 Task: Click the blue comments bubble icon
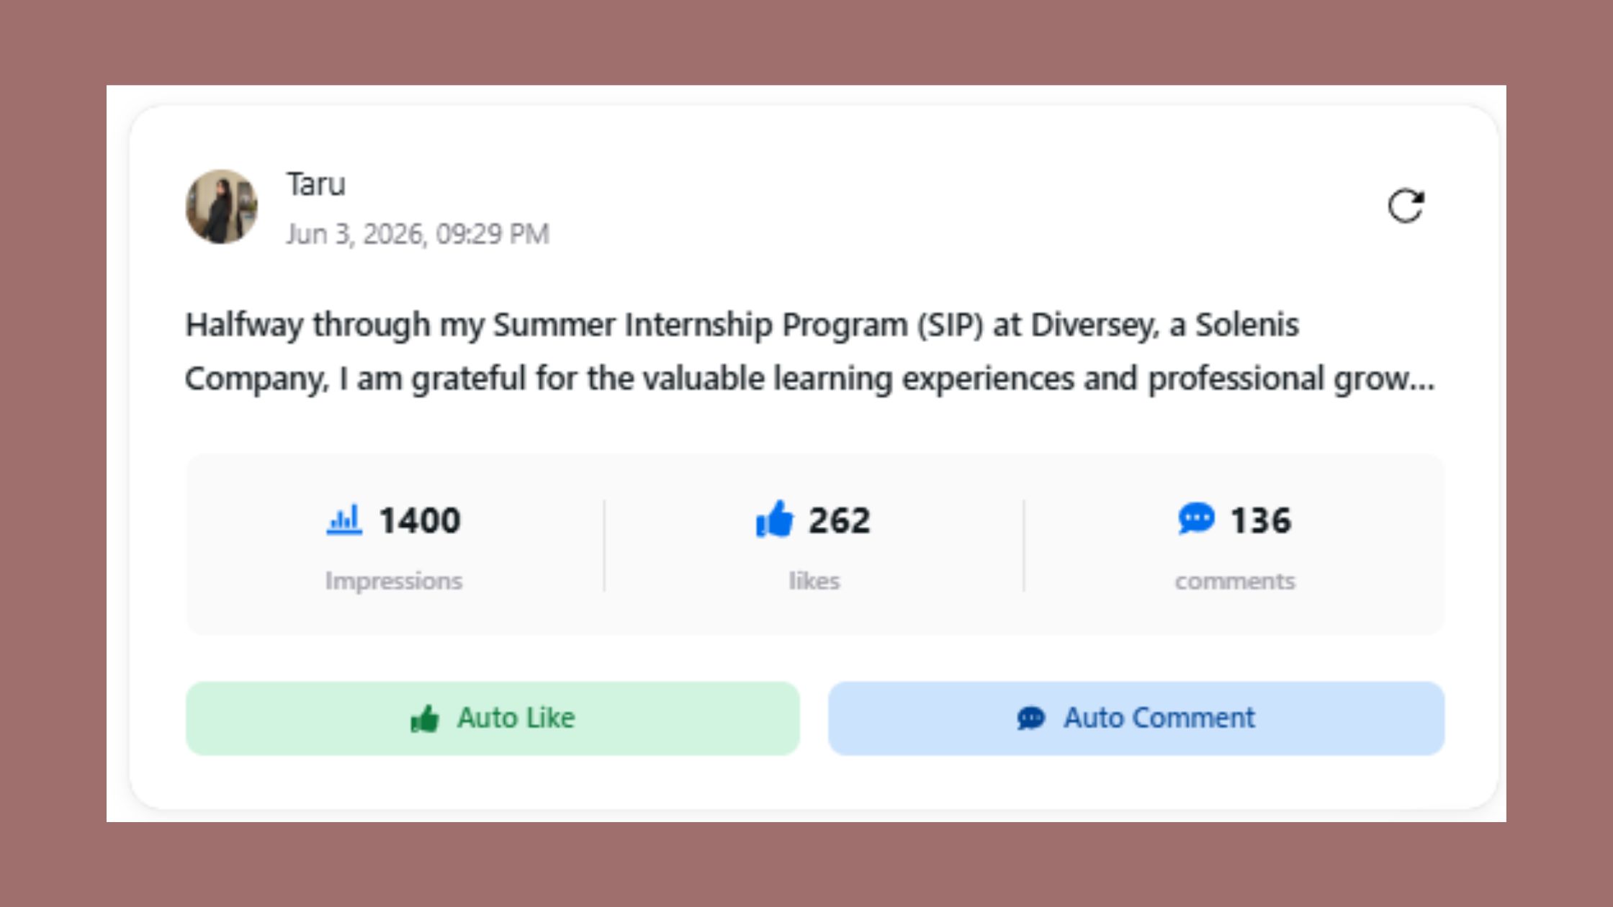click(1196, 518)
